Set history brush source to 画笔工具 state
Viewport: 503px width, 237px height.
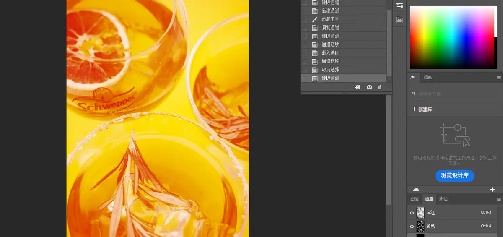(x=305, y=19)
